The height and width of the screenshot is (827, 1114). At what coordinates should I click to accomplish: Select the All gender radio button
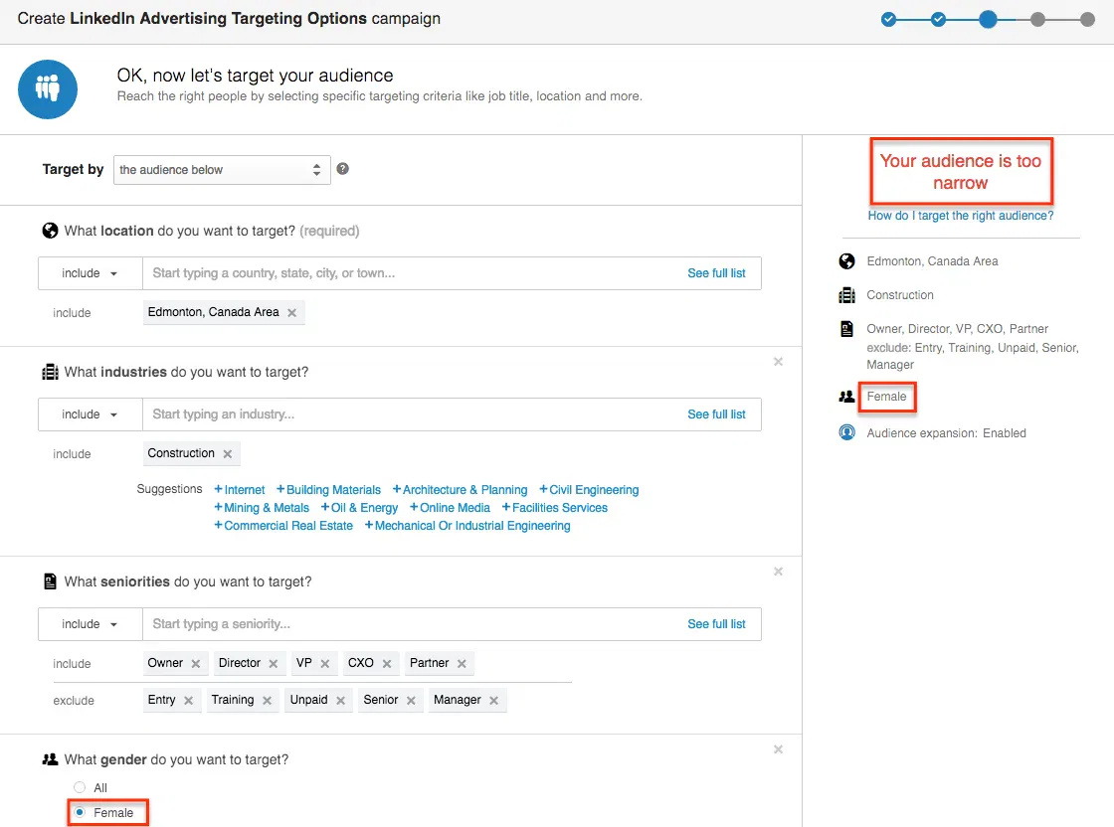pos(80,786)
